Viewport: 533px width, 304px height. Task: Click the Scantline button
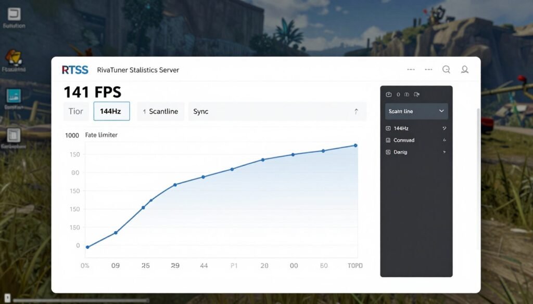(160, 111)
